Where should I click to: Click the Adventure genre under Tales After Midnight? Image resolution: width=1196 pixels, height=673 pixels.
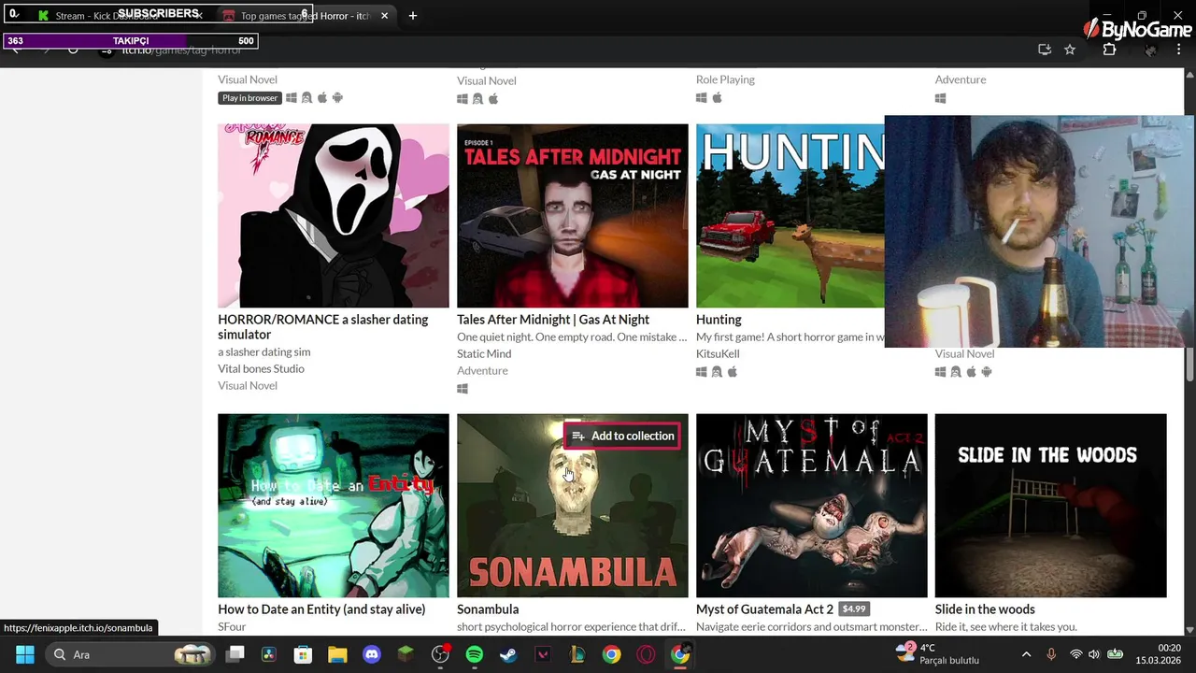tap(482, 370)
